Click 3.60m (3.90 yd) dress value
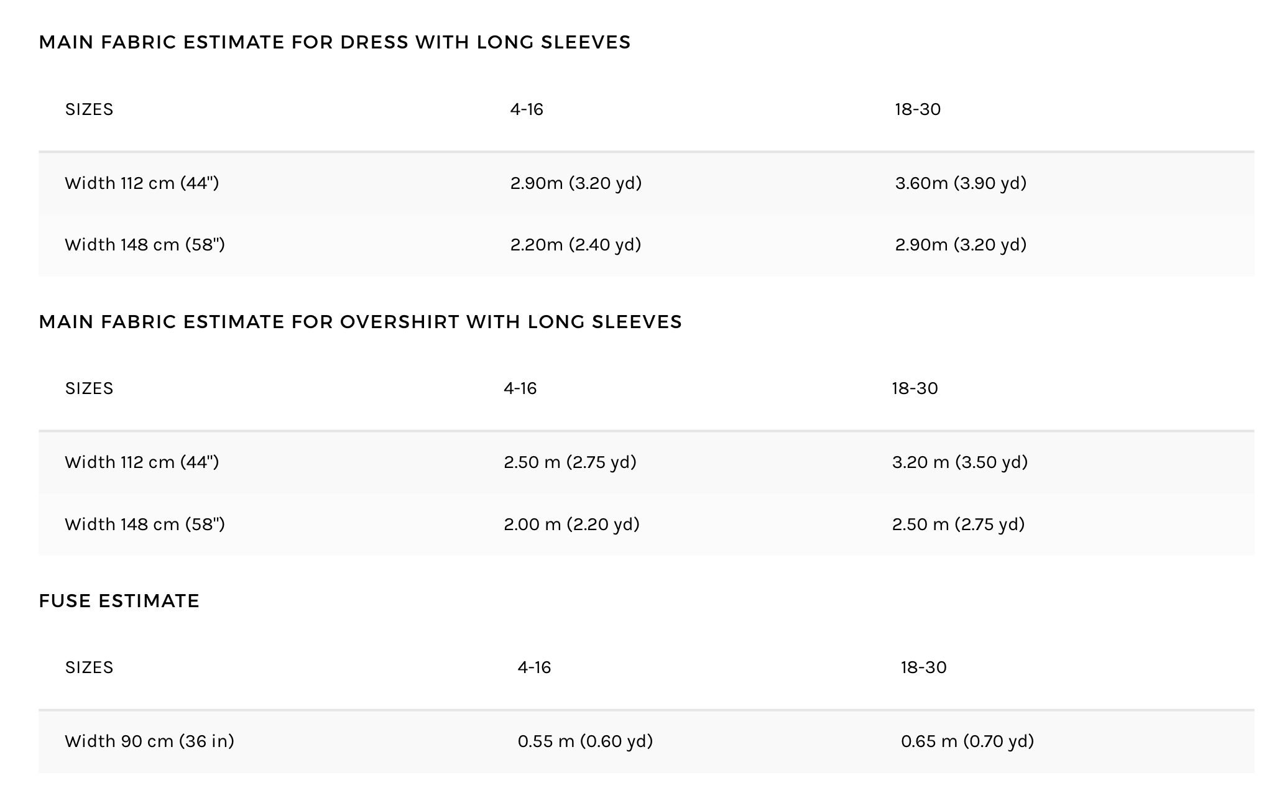This screenshot has height=793, width=1287. tap(961, 183)
